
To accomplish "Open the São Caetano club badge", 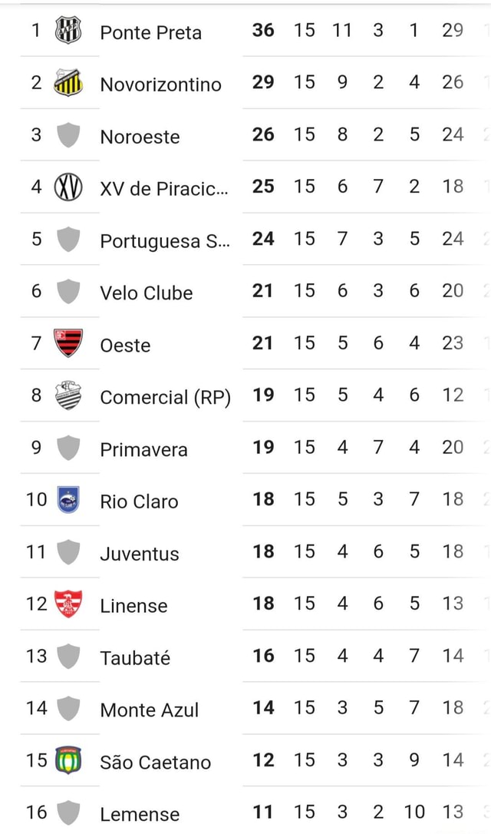I will [x=68, y=762].
